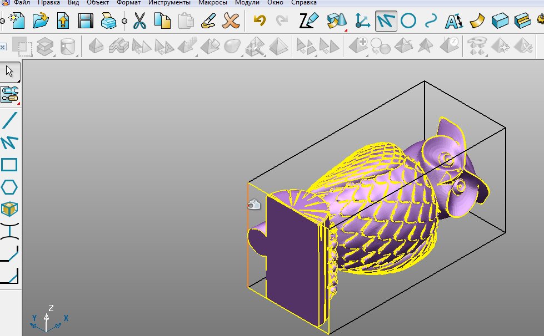Open the pyramid with plus badge flyout

coord(358,47)
